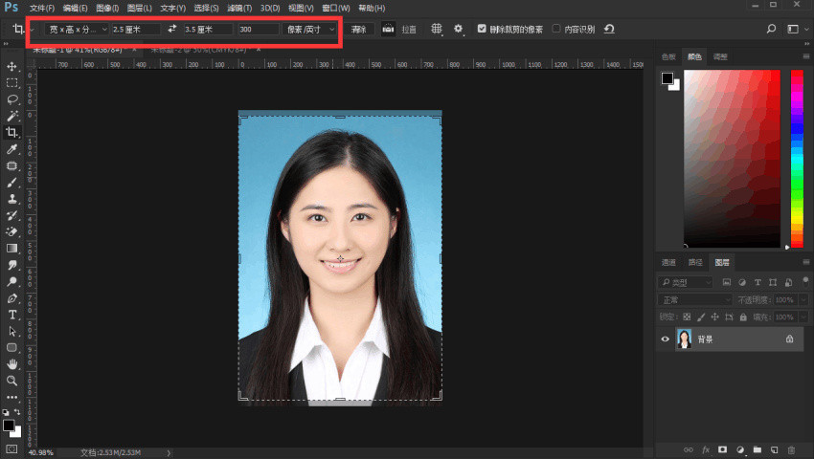
Task: Click the layer style fx icon
Action: click(x=706, y=449)
